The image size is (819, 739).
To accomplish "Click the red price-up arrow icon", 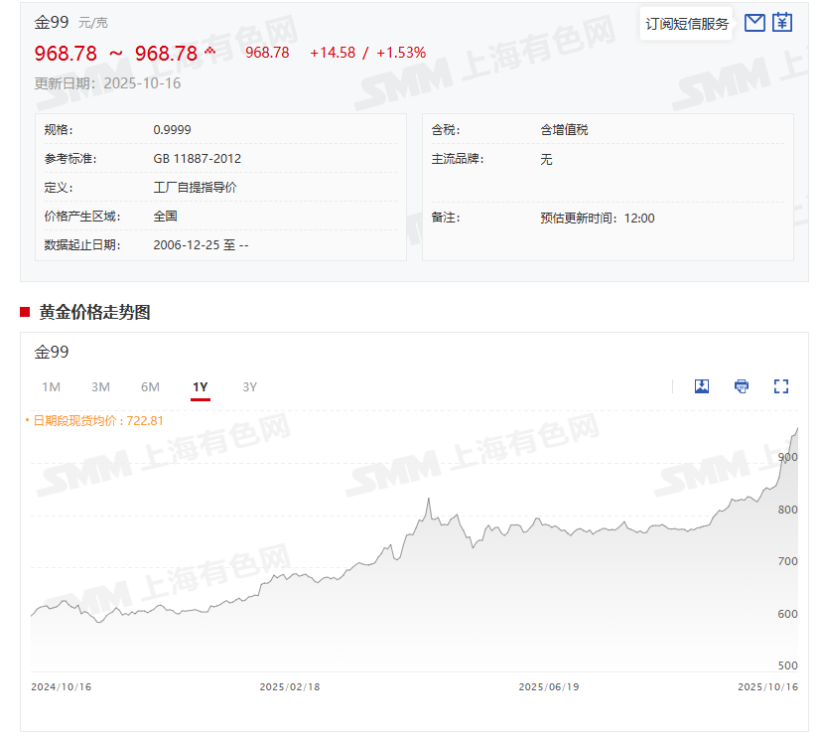I will tap(210, 52).
